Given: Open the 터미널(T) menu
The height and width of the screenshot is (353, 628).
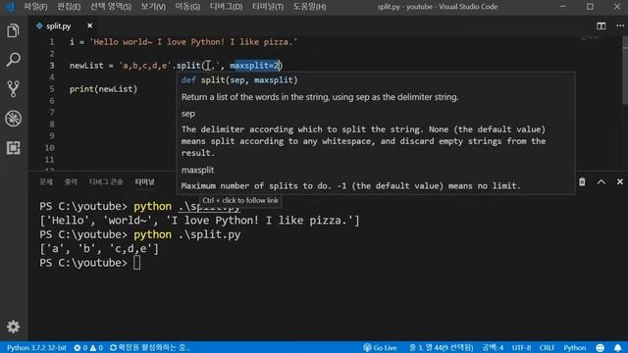Looking at the screenshot, I should point(268,7).
